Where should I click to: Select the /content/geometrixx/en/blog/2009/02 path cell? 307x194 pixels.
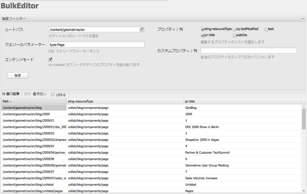[34, 133]
